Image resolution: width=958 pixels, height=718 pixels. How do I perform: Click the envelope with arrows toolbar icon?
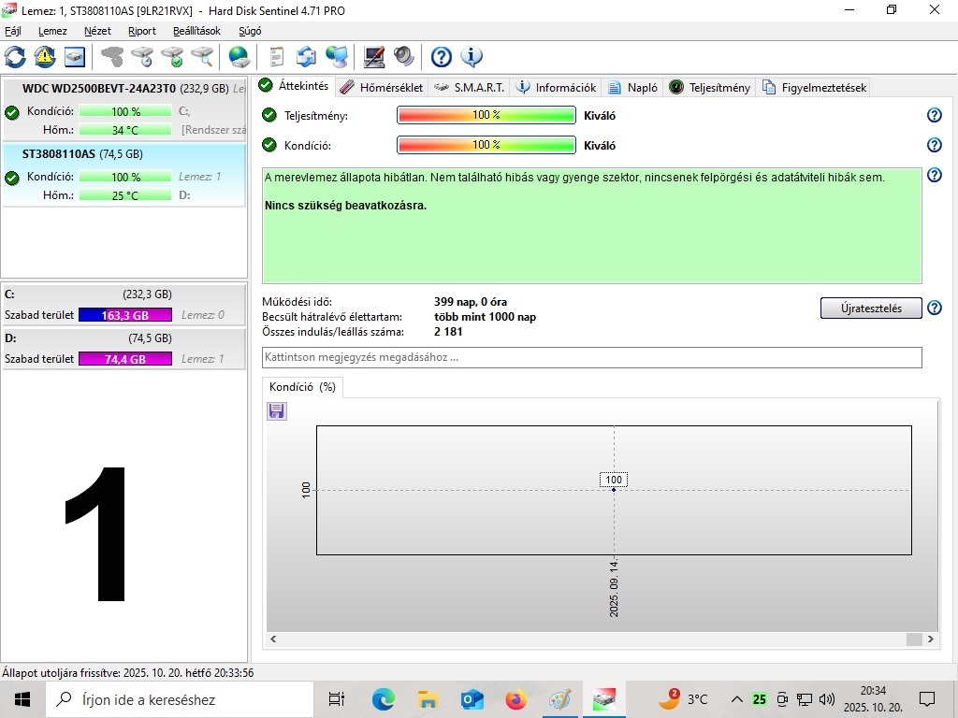click(x=306, y=57)
